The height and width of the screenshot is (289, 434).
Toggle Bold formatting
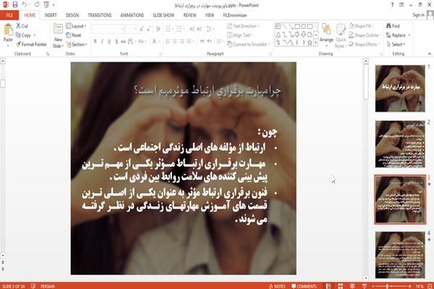(x=95, y=41)
